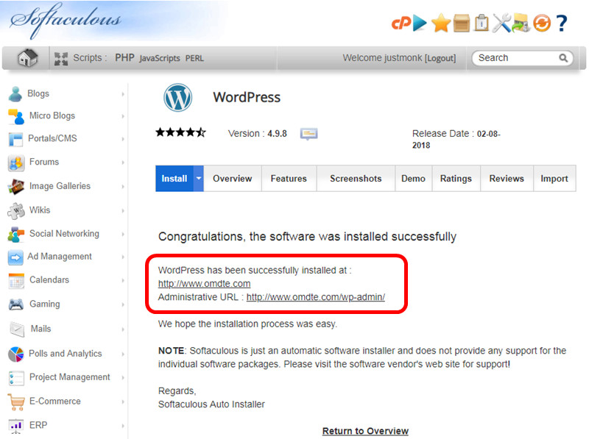Click the Project Management list icon
The image size is (589, 439).
click(x=16, y=378)
